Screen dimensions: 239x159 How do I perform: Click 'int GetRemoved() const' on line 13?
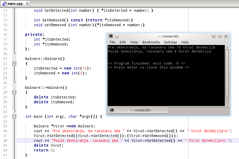coord(58,20)
